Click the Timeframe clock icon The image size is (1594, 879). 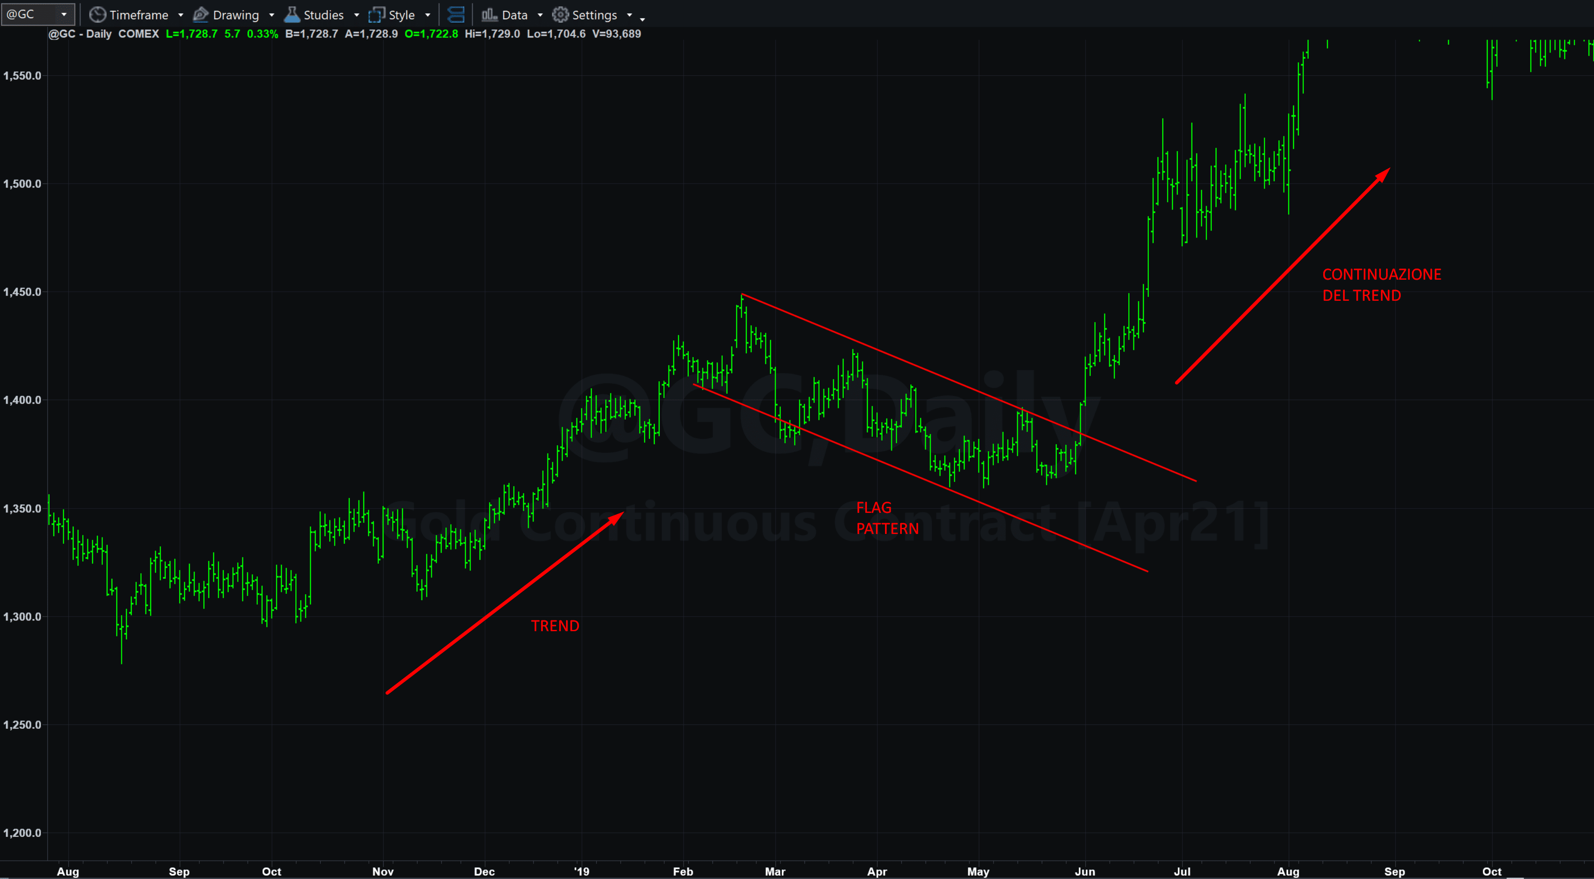97,14
